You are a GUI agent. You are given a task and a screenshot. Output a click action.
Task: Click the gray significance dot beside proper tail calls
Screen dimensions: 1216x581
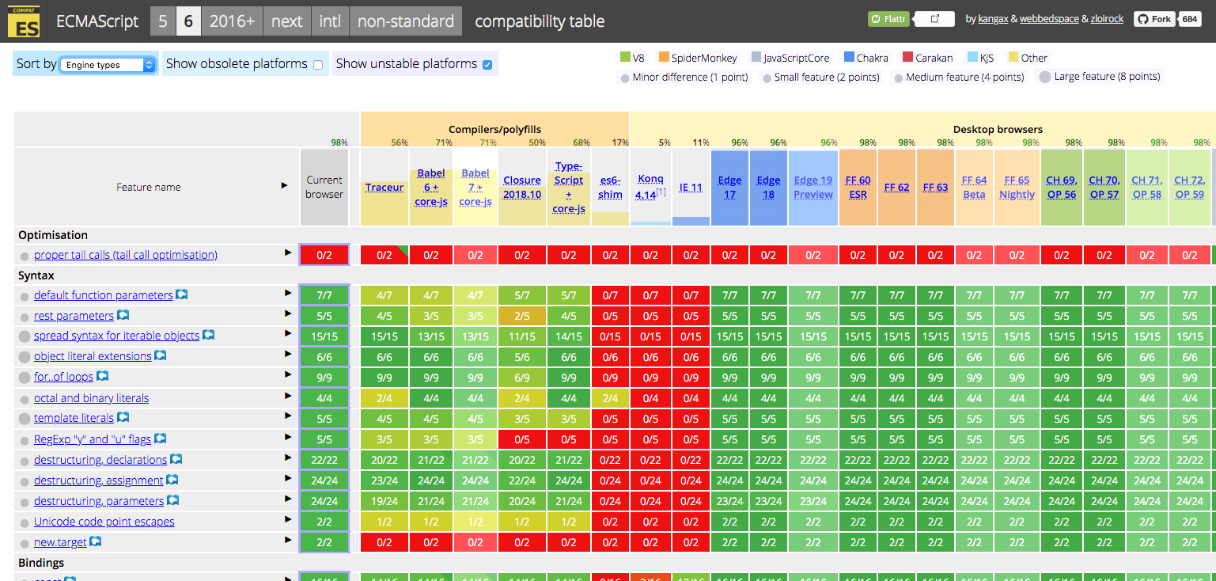pos(25,256)
